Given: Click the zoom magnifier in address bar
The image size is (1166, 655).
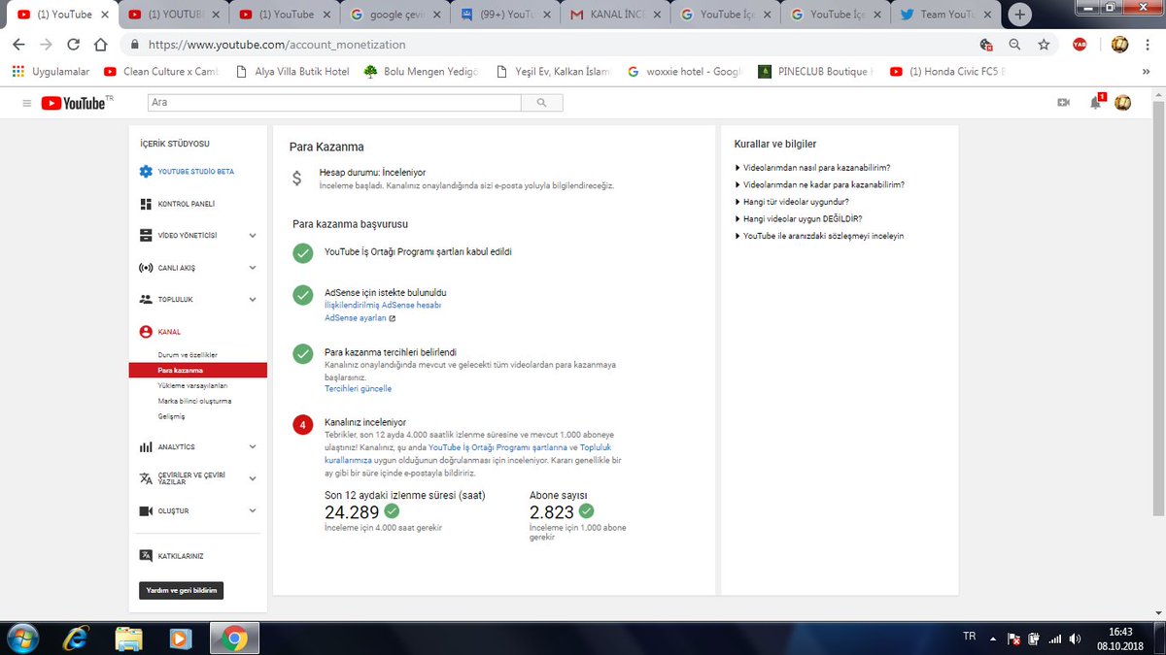Looking at the screenshot, I should tap(1015, 45).
